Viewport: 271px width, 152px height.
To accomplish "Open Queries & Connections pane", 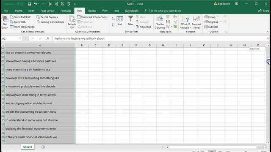I will [92, 17].
